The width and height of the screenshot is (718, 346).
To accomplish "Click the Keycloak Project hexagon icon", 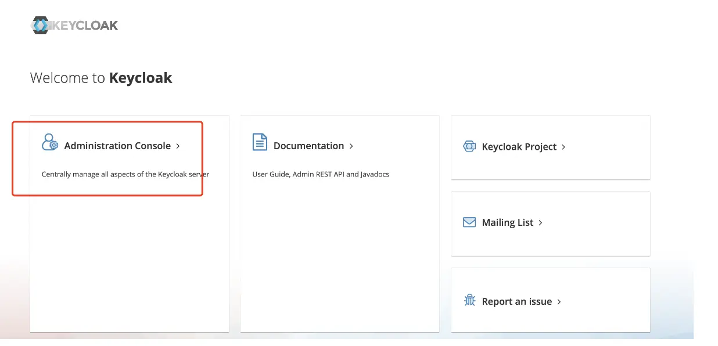I will tap(469, 146).
